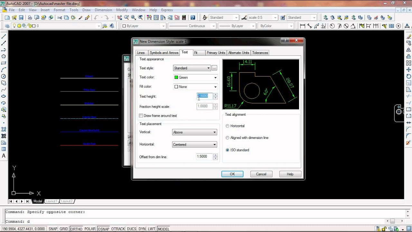Toggle GRID in status bar
Viewport: 412px width, 232px height.
[64, 229]
